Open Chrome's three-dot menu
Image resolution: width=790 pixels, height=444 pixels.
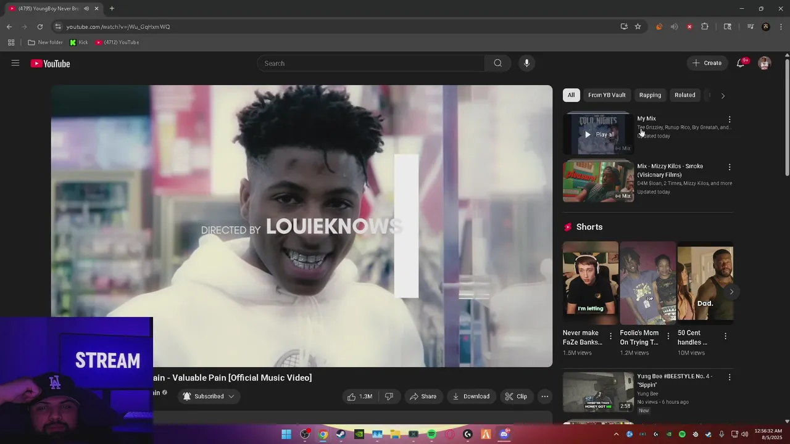780,27
